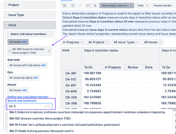Click the fullscreen expand icon
This screenshot has height=134, width=176.
coord(64,6)
